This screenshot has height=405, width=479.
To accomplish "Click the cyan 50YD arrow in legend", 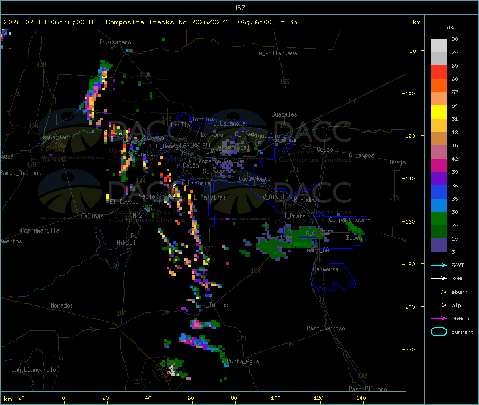I will pos(439,265).
